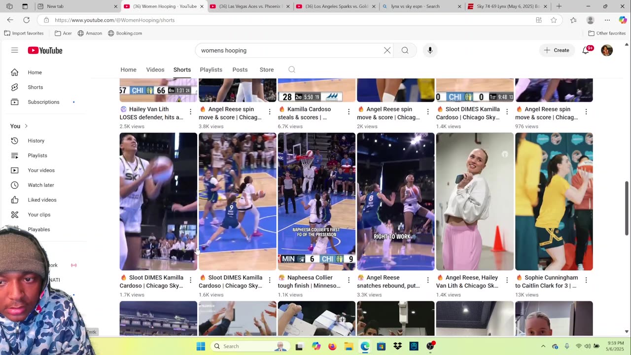The width and height of the screenshot is (631, 355).
Task: Start voice search with the microphone
Action: [430, 50]
